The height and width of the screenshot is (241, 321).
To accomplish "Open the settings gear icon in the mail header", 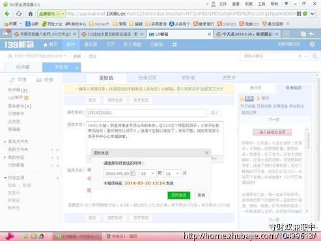I will pos(312,44).
